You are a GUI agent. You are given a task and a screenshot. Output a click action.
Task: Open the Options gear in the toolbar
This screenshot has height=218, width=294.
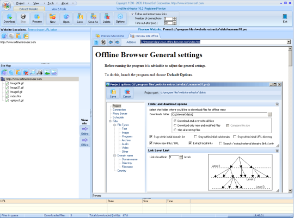pos(120,18)
